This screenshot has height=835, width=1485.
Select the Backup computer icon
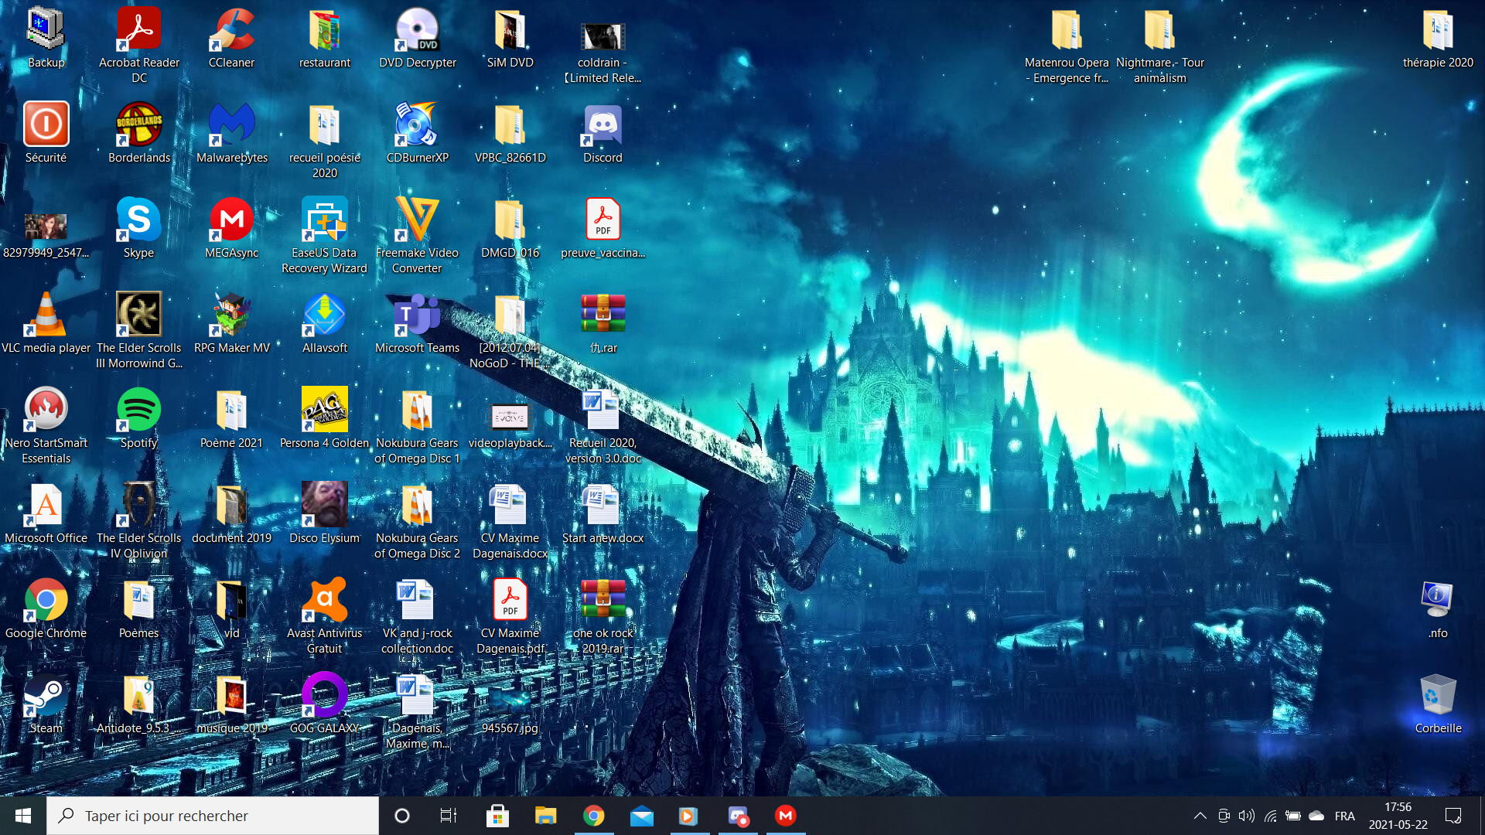(x=46, y=37)
